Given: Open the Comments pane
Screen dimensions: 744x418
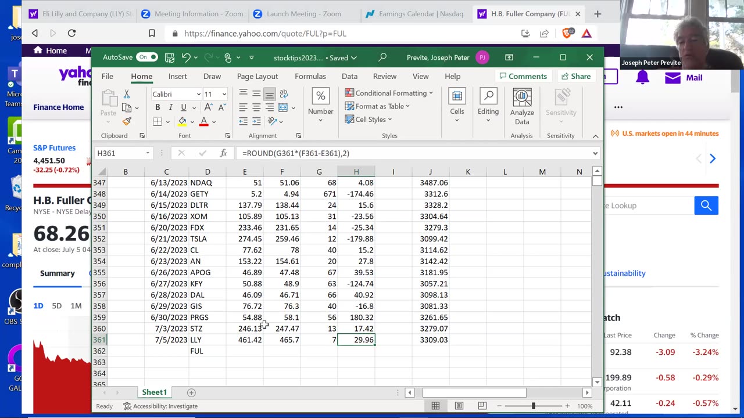Looking at the screenshot, I should [523, 76].
